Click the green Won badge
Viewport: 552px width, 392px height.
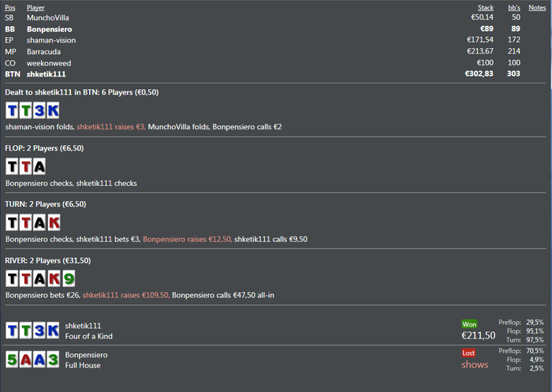(x=469, y=323)
